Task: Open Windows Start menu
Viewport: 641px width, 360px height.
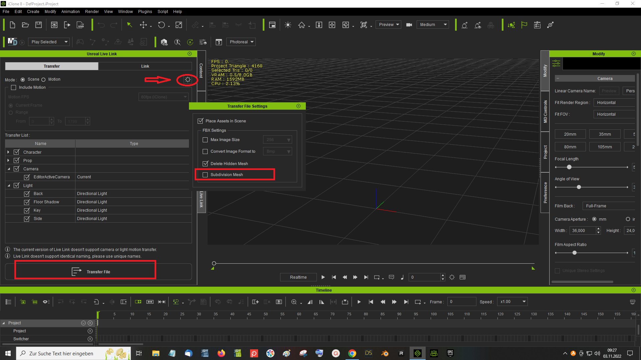Action: [x=8, y=353]
